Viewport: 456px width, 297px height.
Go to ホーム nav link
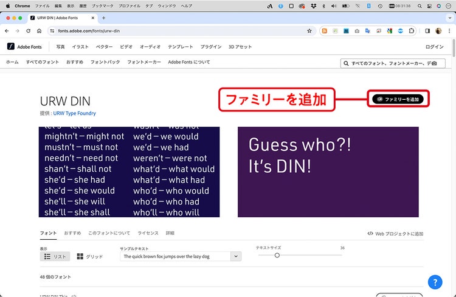(x=12, y=62)
